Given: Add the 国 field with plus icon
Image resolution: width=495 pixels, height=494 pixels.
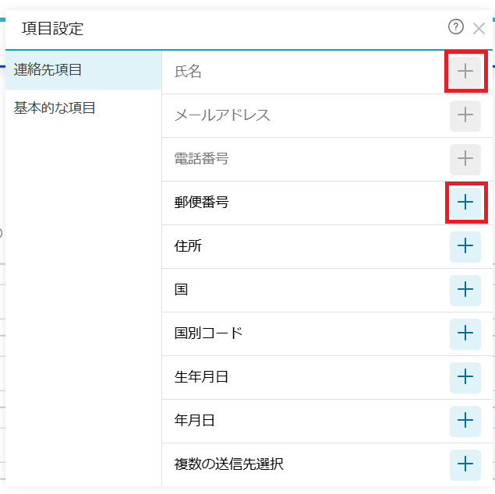Looking at the screenshot, I should pyautogui.click(x=465, y=290).
